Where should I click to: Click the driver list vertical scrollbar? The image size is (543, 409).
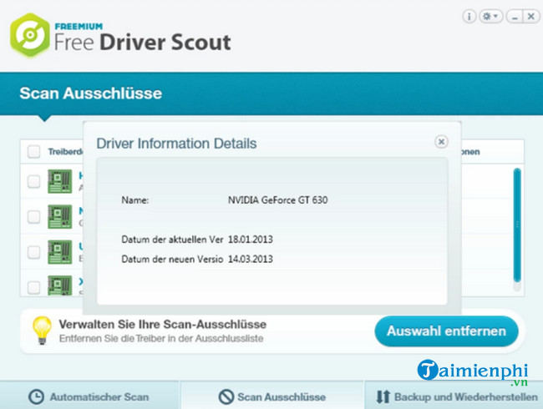click(517, 225)
